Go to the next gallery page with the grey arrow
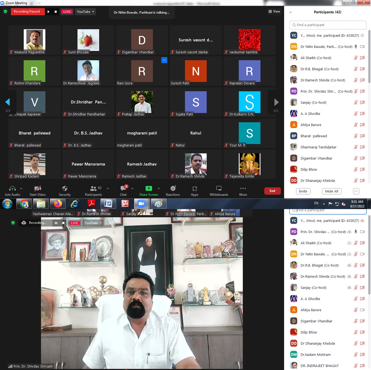371x370 pixels. click(x=276, y=102)
